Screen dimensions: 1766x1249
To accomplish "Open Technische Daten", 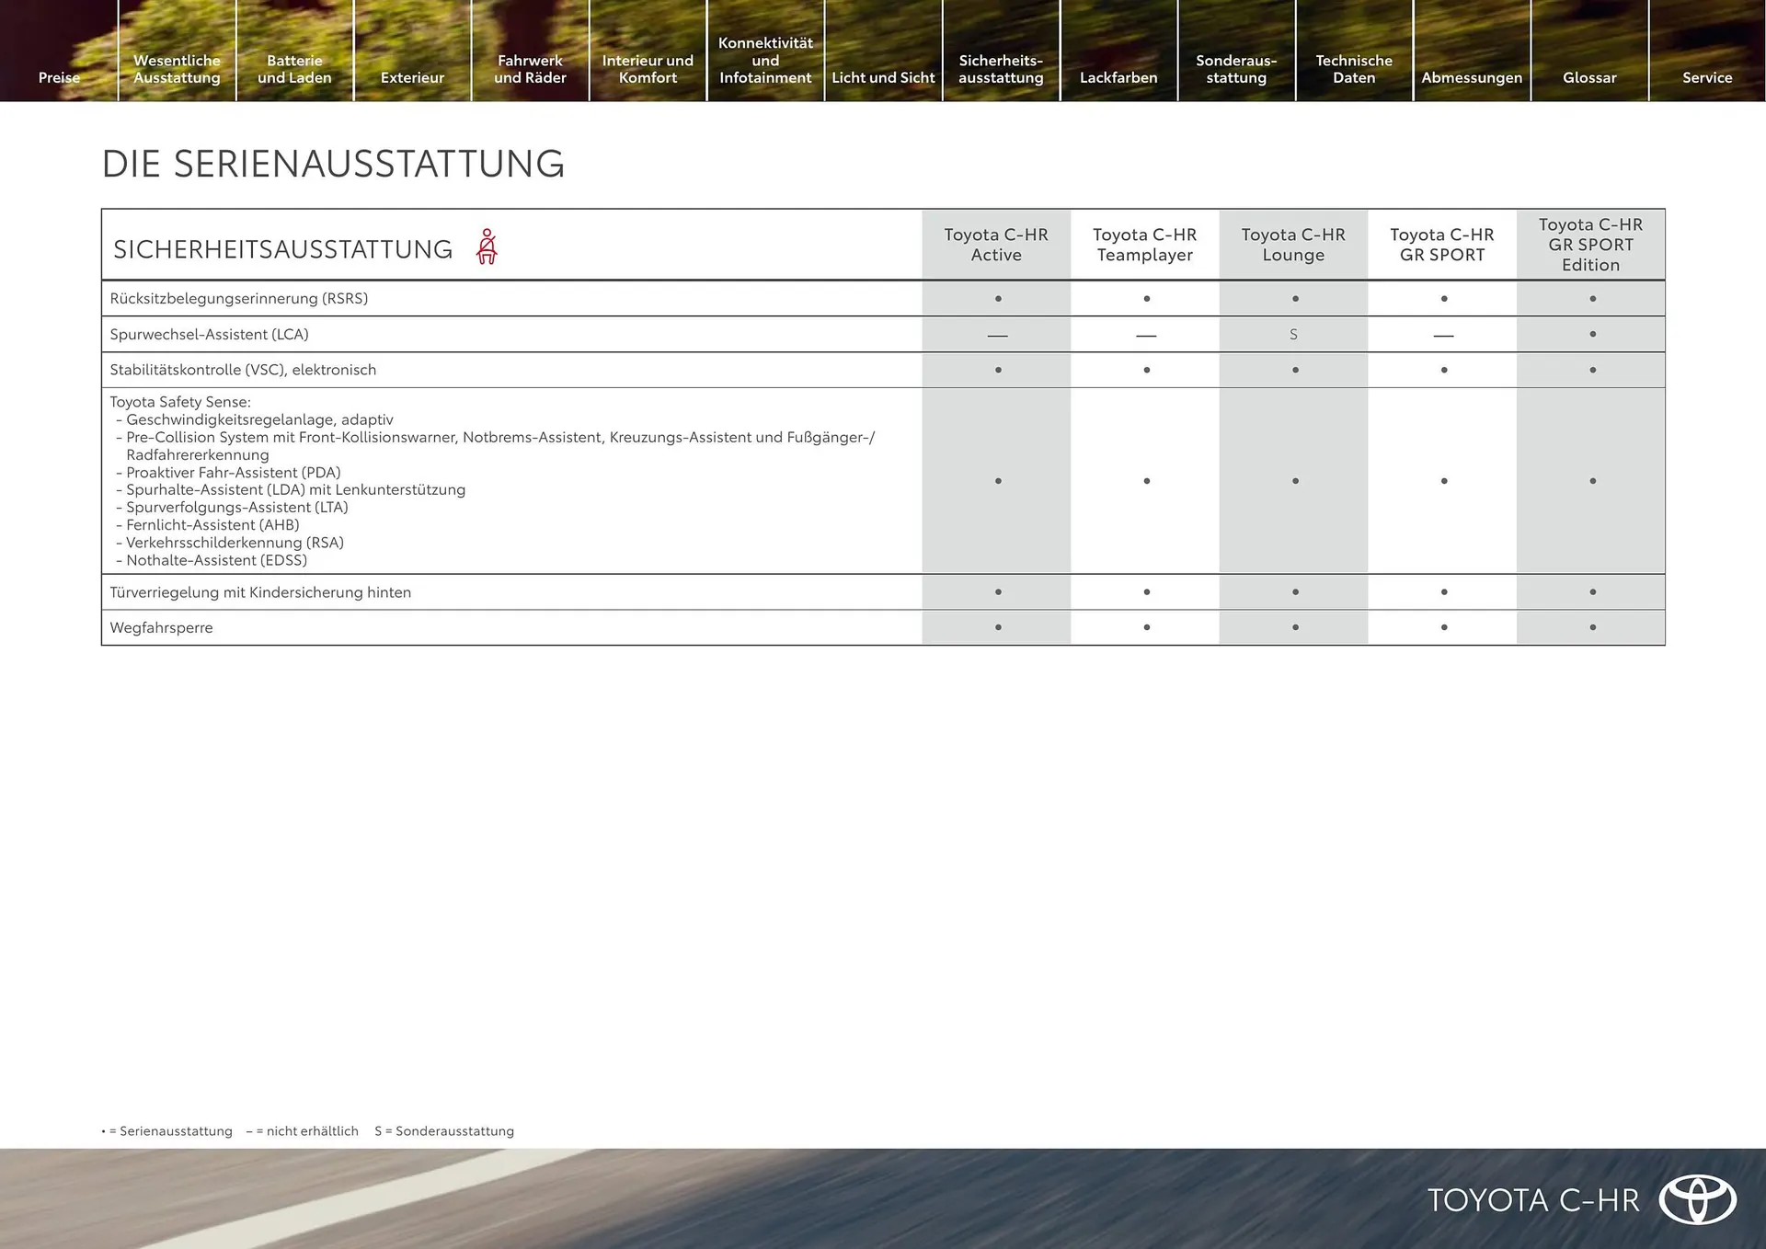I will pos(1353,69).
